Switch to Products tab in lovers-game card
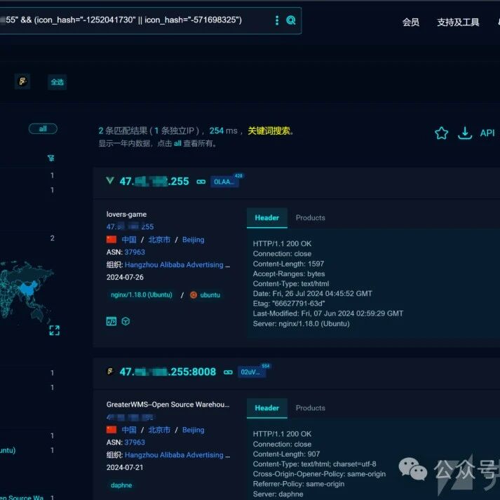Viewport: 500px width, 500px height. (310, 218)
